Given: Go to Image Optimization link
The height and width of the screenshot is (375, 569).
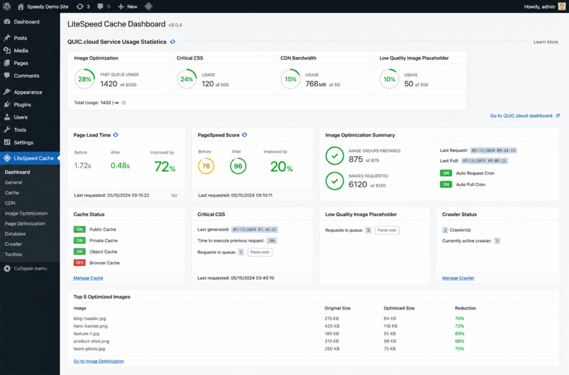Looking at the screenshot, I should pyautogui.click(x=99, y=361).
